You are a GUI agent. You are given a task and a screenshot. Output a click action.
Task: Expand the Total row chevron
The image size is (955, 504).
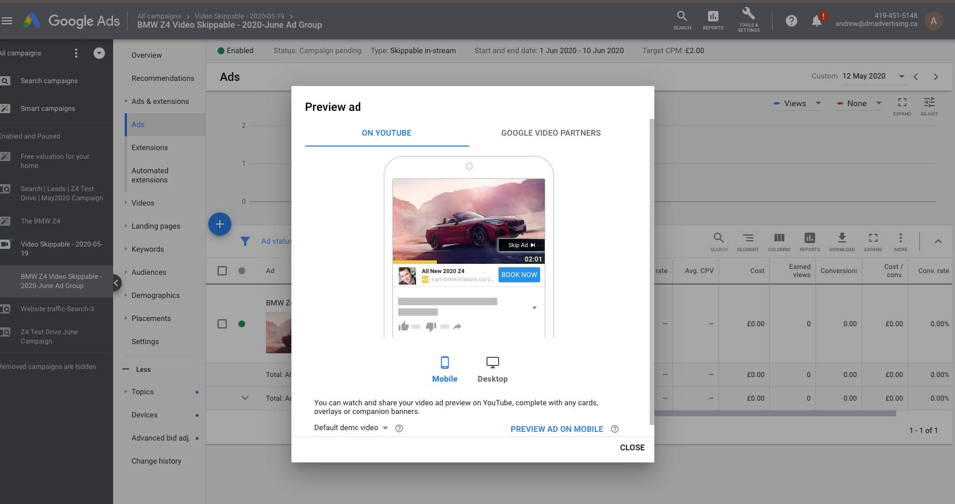coord(245,398)
